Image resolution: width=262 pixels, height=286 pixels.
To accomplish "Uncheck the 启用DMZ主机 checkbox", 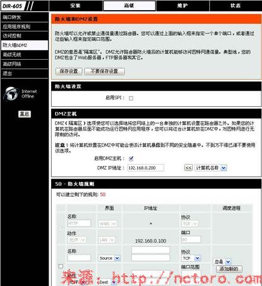I will 131,158.
